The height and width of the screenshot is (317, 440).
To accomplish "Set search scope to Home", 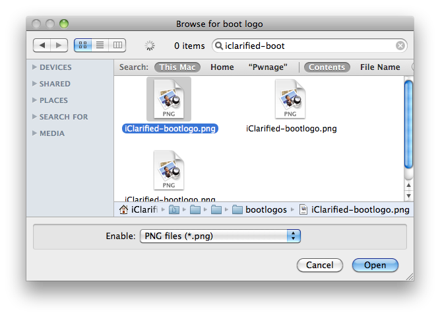I will 222,67.
